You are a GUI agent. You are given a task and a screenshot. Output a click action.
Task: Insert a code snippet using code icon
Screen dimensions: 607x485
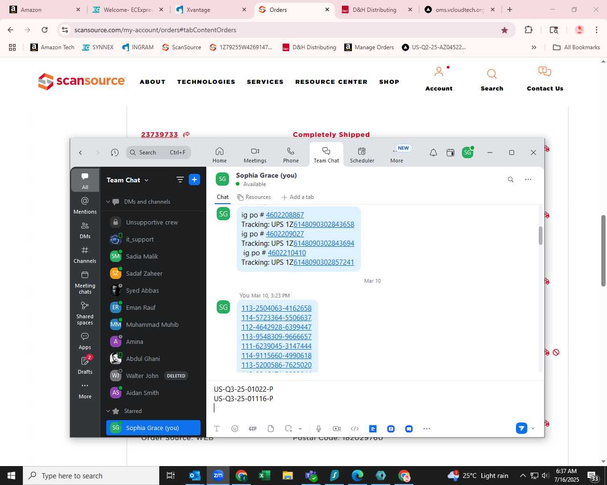click(355, 429)
